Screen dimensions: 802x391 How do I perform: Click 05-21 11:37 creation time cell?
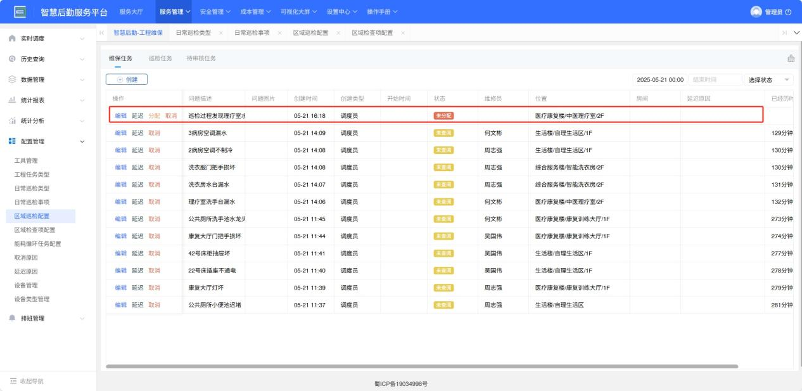(310, 305)
